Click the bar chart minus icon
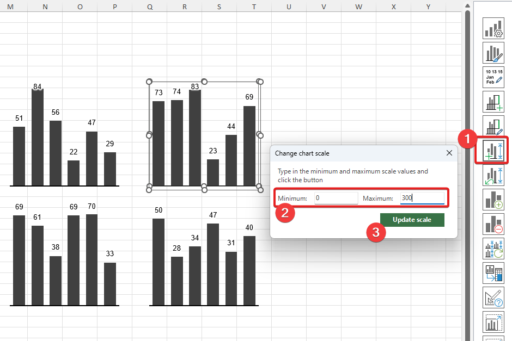The width and height of the screenshot is (512, 341). pos(493,224)
